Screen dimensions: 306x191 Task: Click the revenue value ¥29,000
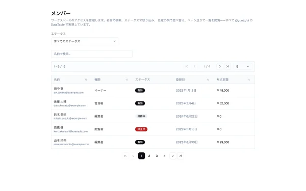[223, 142]
